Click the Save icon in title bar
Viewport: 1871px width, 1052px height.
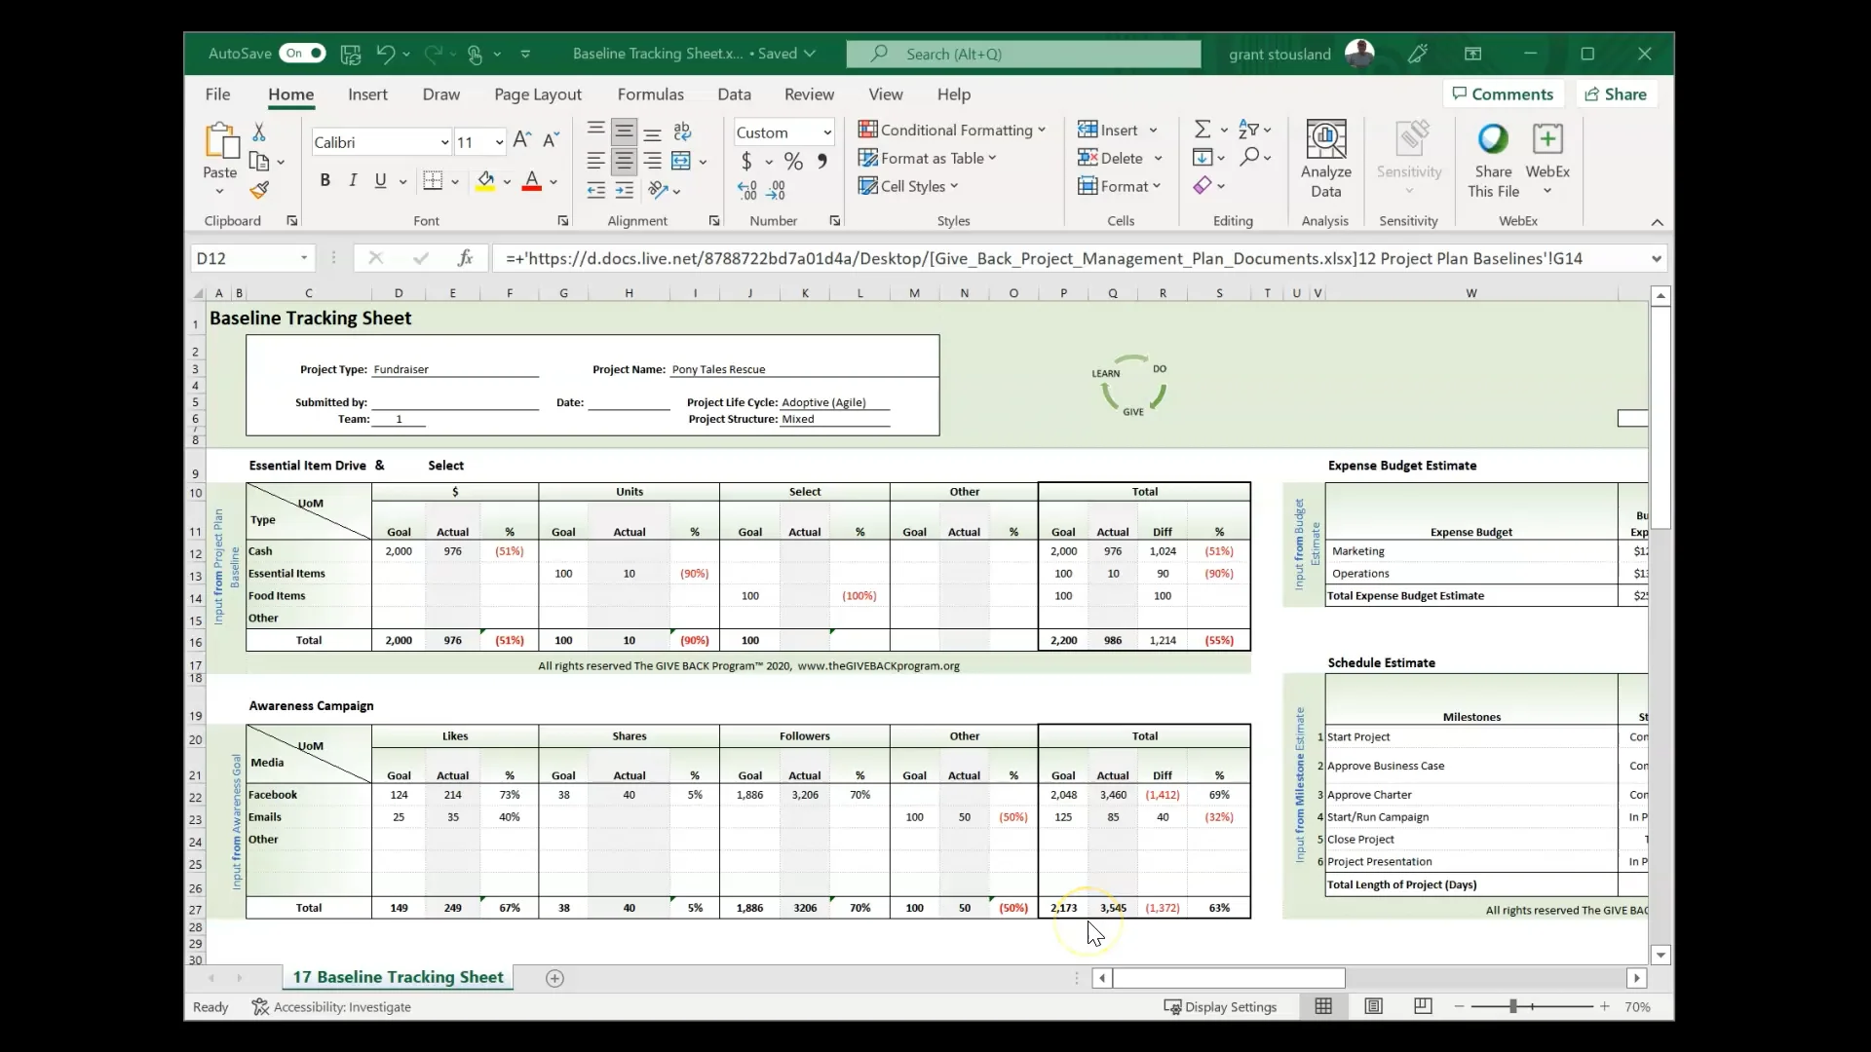tap(351, 54)
